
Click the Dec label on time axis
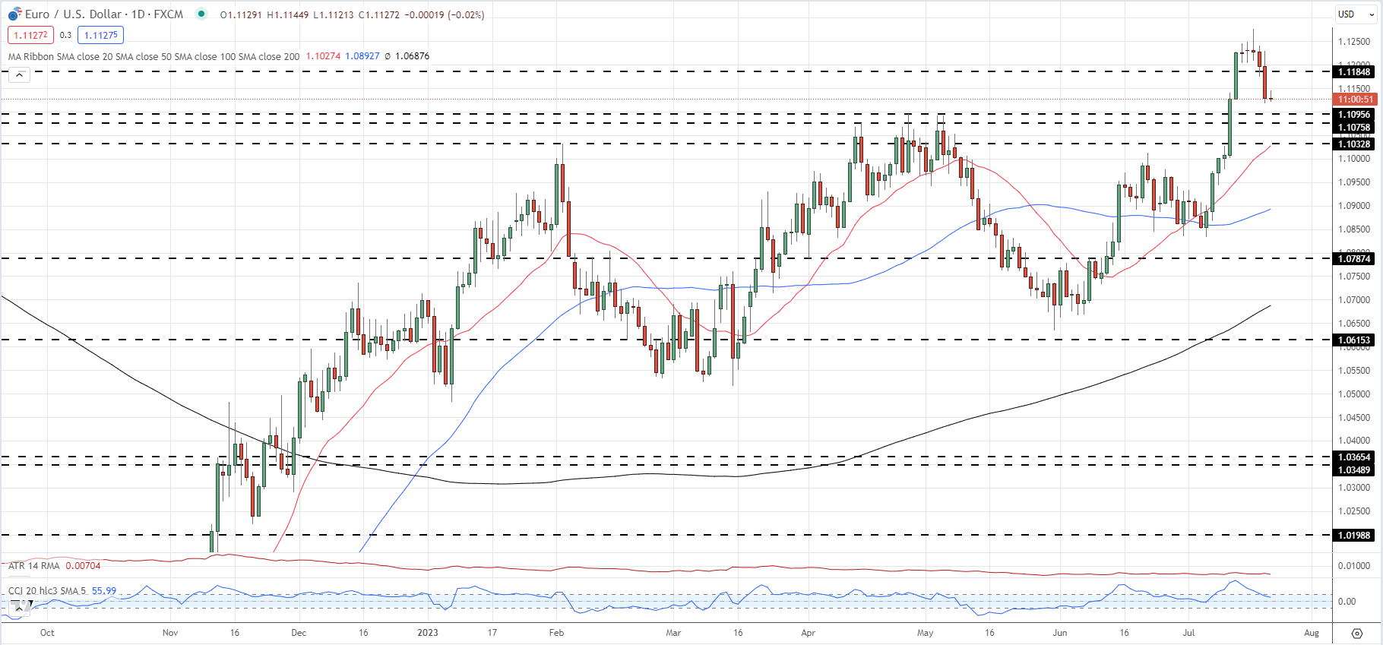(x=299, y=633)
